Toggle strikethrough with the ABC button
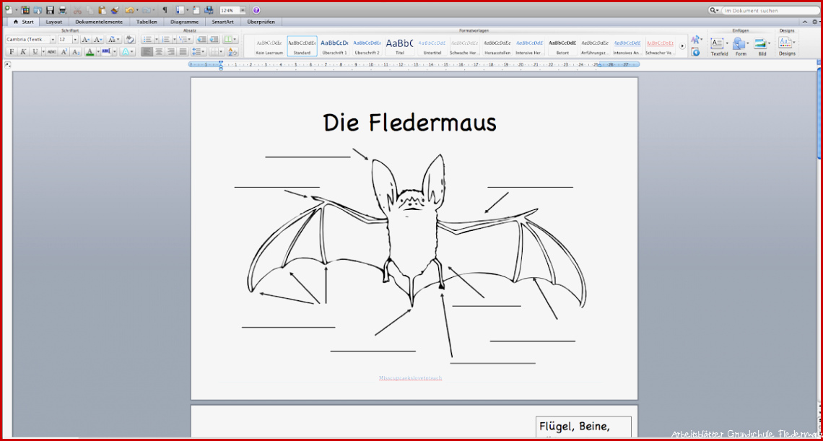 point(51,51)
